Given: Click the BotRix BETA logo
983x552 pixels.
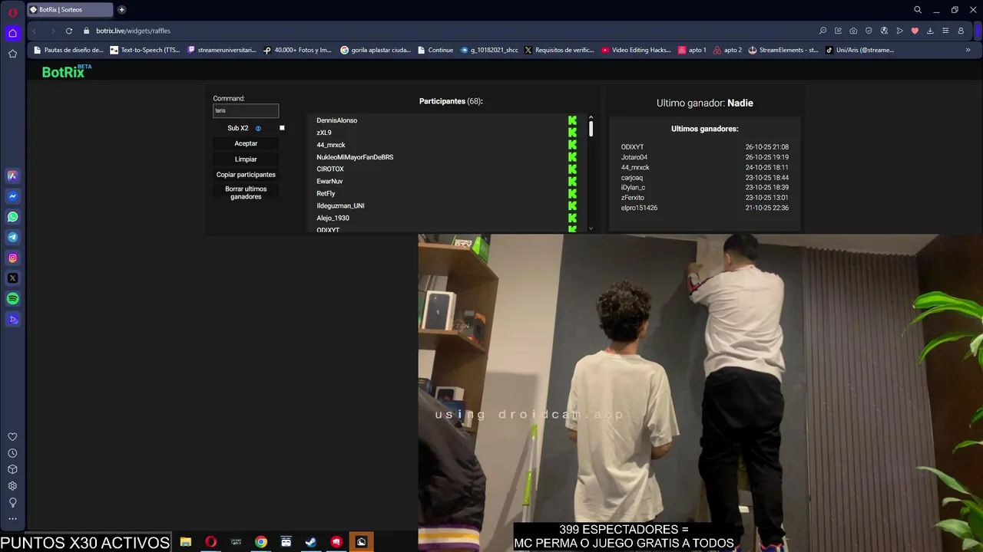Looking at the screenshot, I should [67, 71].
